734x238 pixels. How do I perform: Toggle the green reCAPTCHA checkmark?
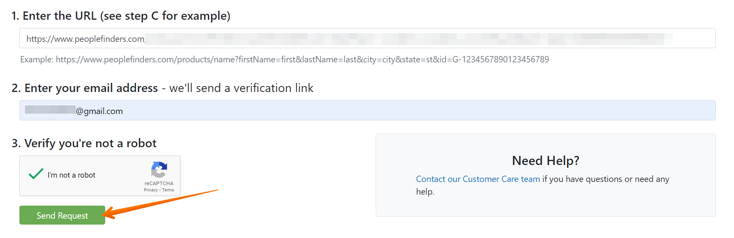(x=36, y=174)
